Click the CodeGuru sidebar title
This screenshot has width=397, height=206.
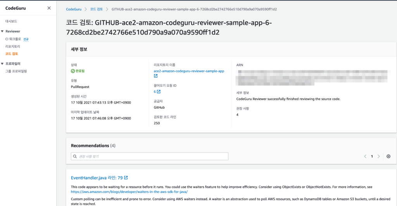[16, 8]
